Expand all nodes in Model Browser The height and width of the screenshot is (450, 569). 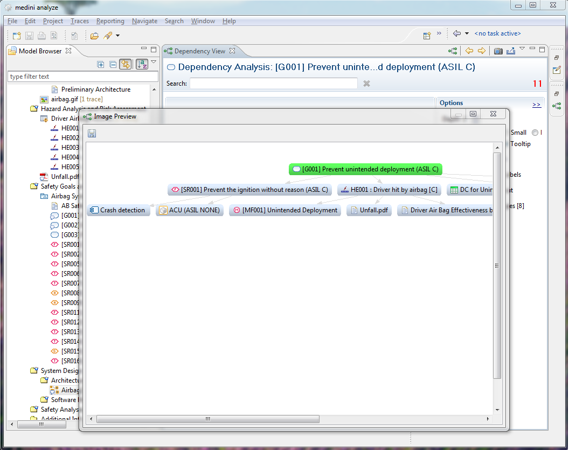[101, 64]
